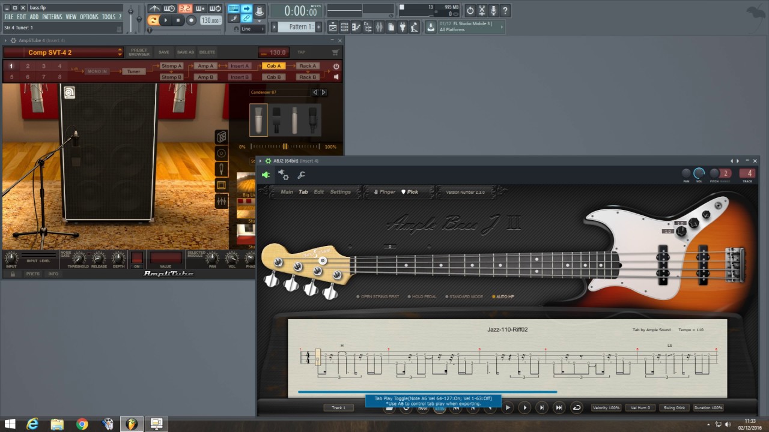Open the TOOLS menu
This screenshot has width=769, height=432.
click(108, 17)
